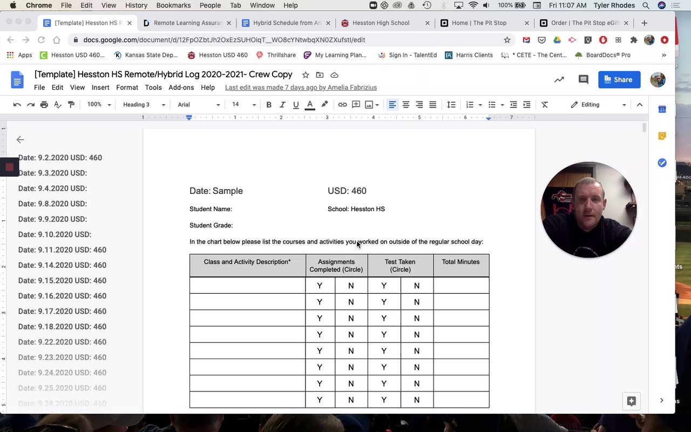
Task: Click the Insert link icon
Action: coord(342,105)
